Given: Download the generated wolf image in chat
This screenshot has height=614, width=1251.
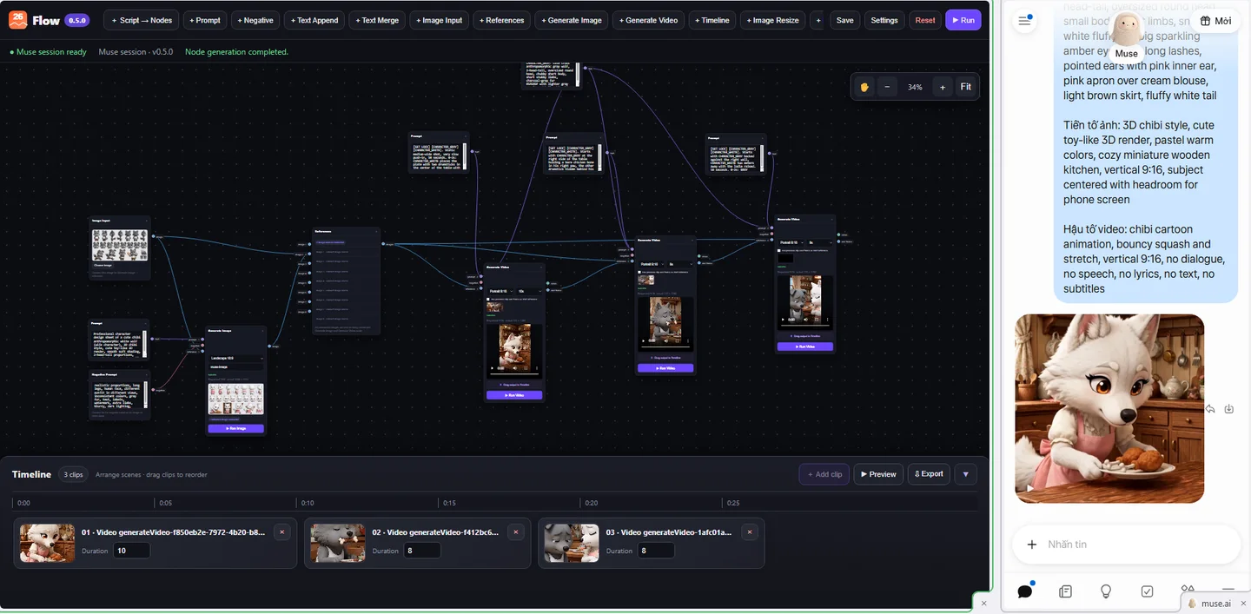Looking at the screenshot, I should pos(1229,409).
